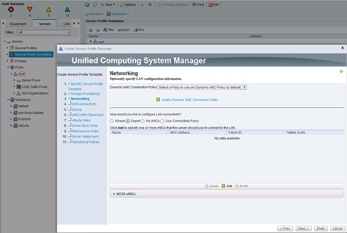Expand the root row in templates table
Screen dimensions: 347x233
(x=91, y=42)
